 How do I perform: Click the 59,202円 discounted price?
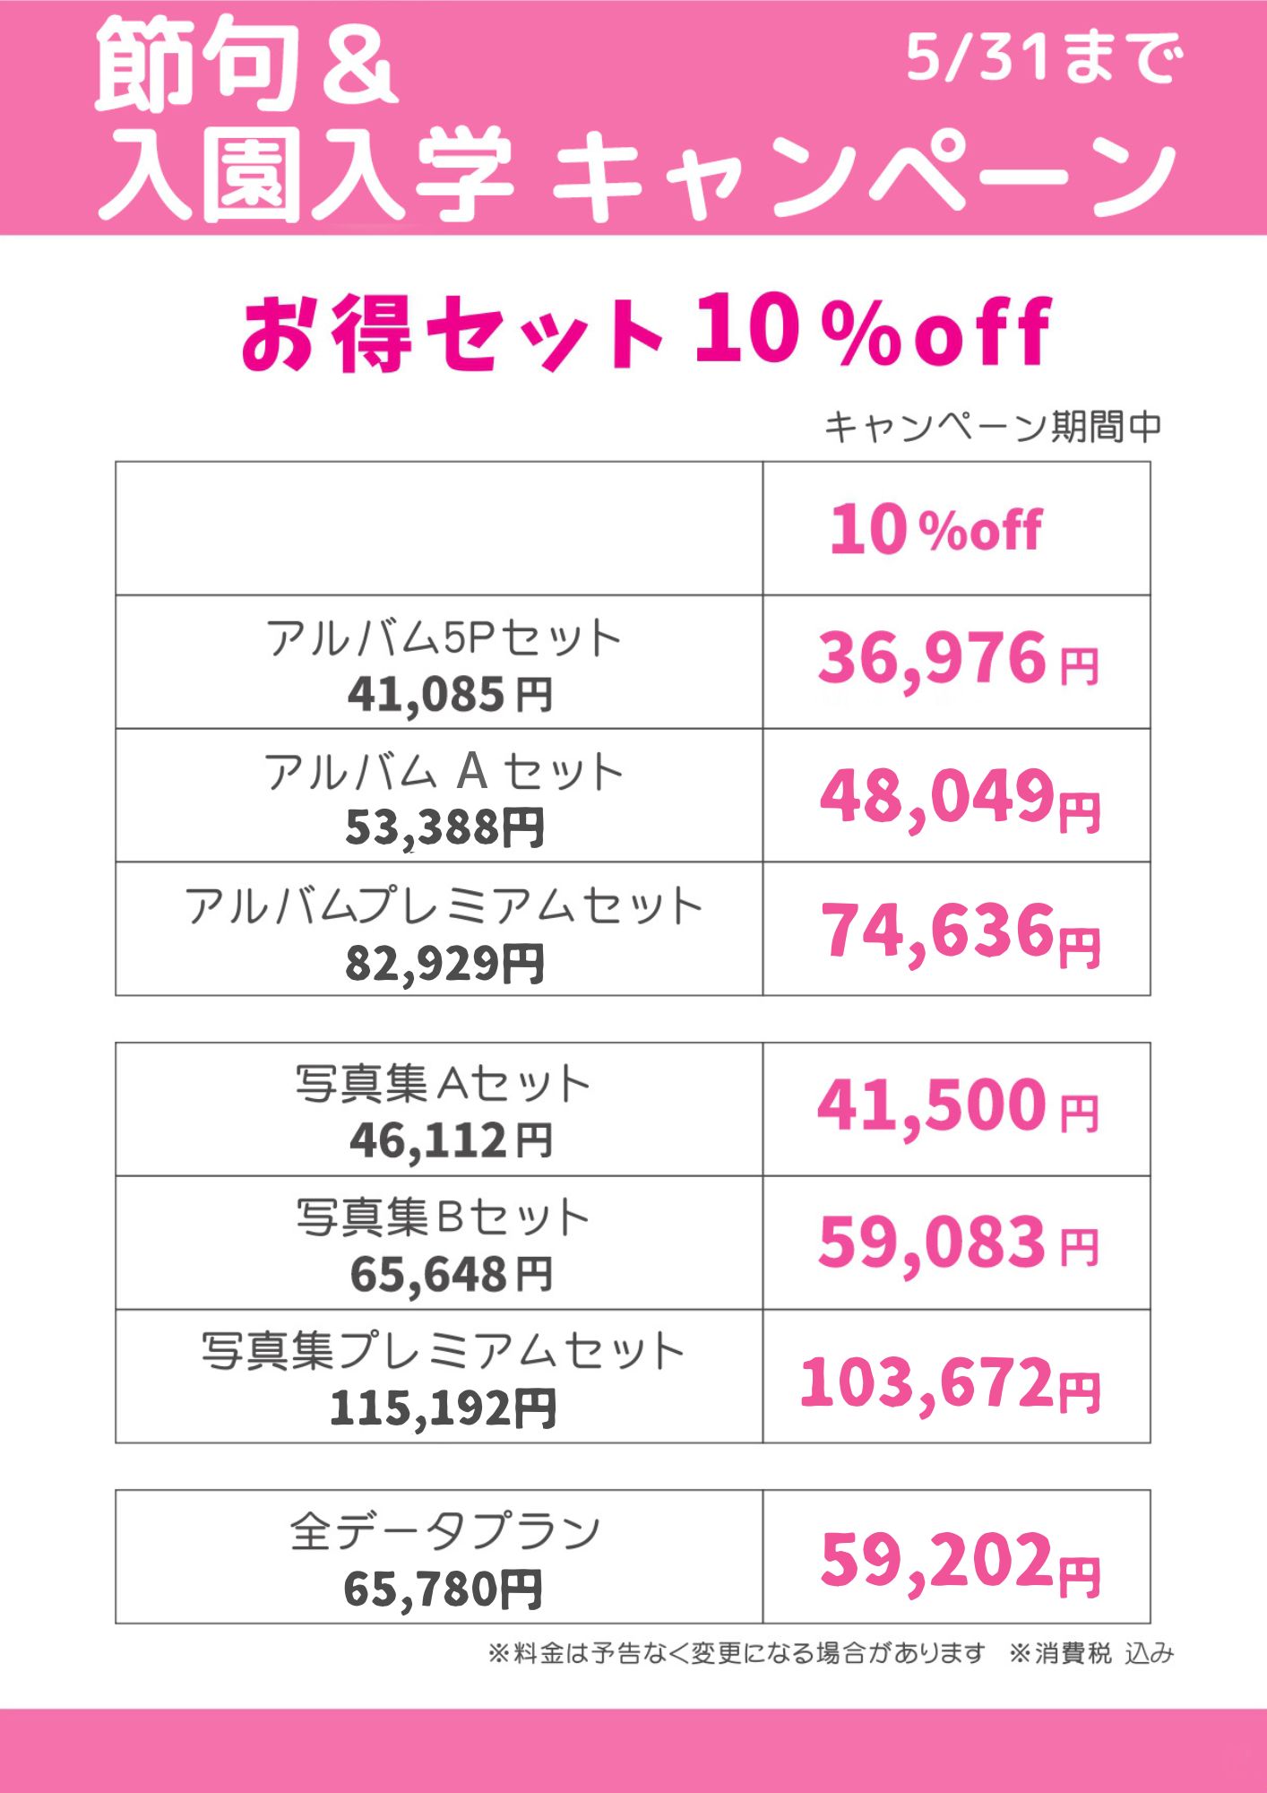[960, 1562]
